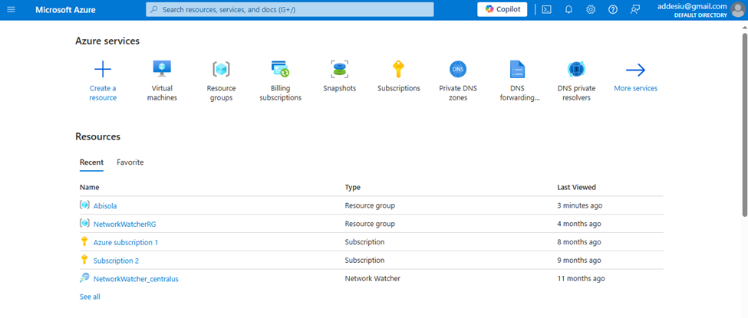The height and width of the screenshot is (318, 748).
Task: Open the Azure subscription 1 link
Action: (x=126, y=242)
